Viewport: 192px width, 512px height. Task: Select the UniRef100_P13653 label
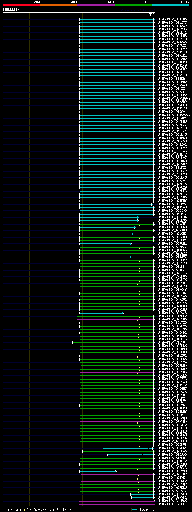172,141
